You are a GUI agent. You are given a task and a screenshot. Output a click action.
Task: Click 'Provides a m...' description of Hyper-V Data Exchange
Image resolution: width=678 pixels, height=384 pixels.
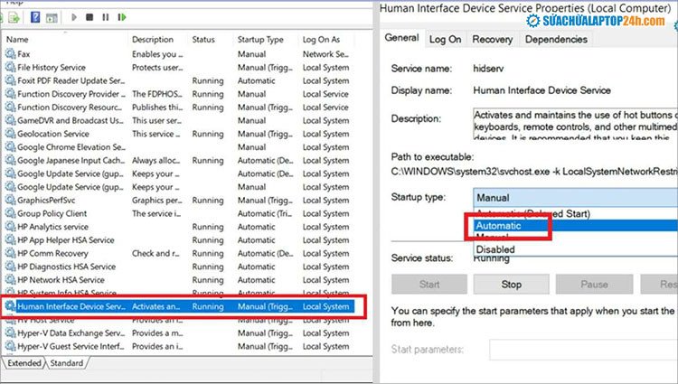157,333
